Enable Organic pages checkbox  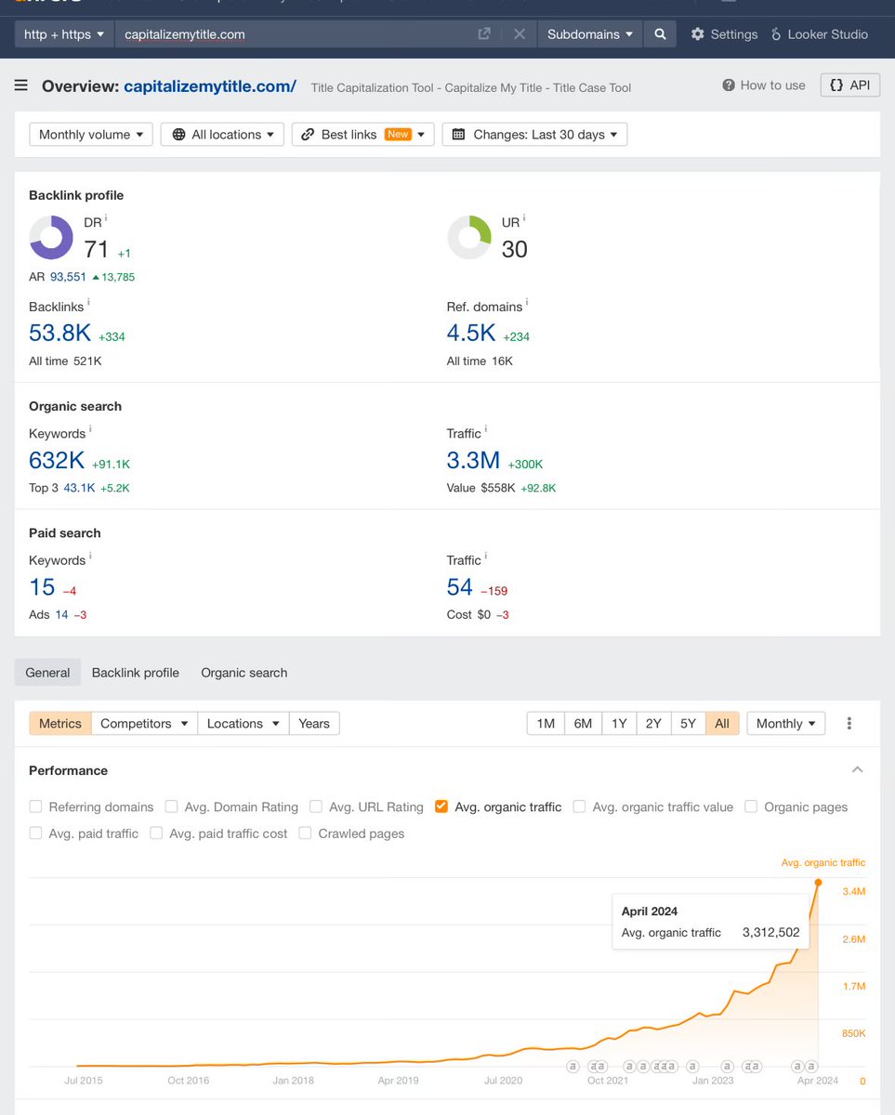[751, 807]
